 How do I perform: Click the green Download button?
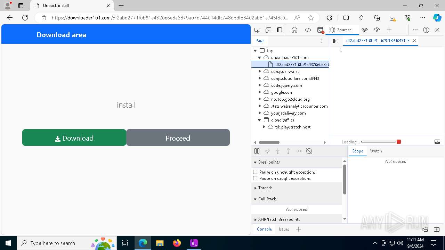tap(74, 138)
